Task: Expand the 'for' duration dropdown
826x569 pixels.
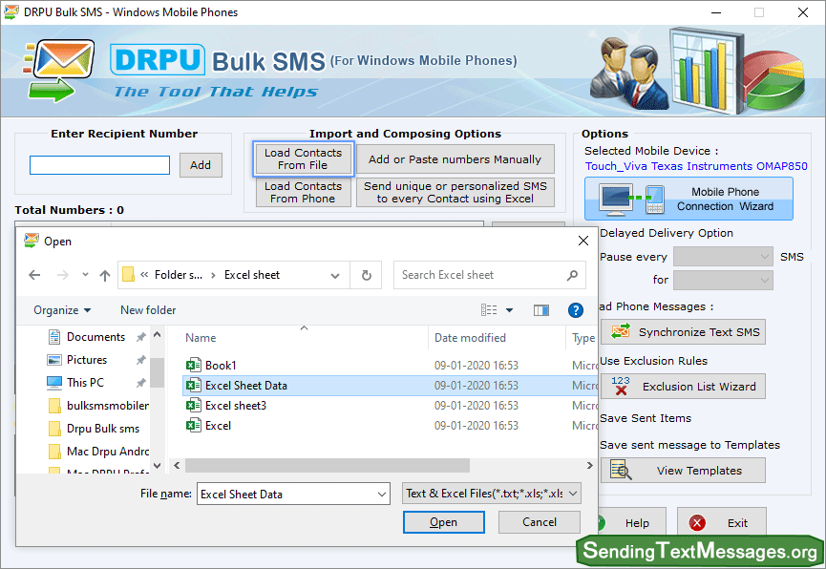Action: pyautogui.click(x=723, y=280)
